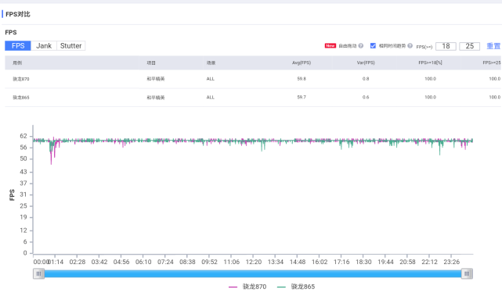Click the FPS threshold field showing 25
The width and height of the screenshot is (502, 300).
pyautogui.click(x=469, y=46)
